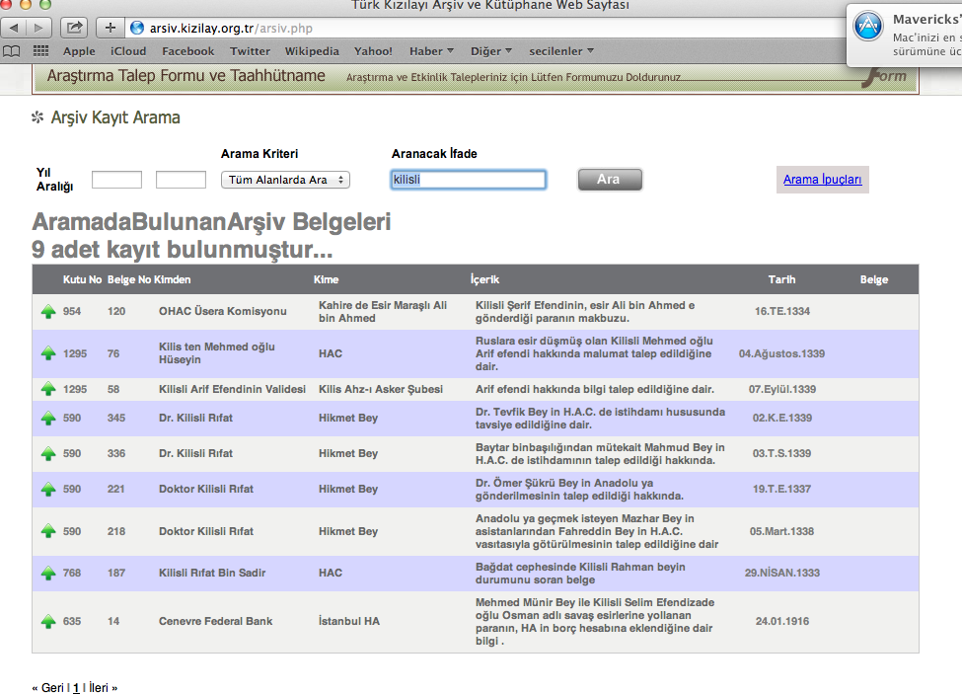Go to the Geri previous page link

pyautogui.click(x=48, y=687)
